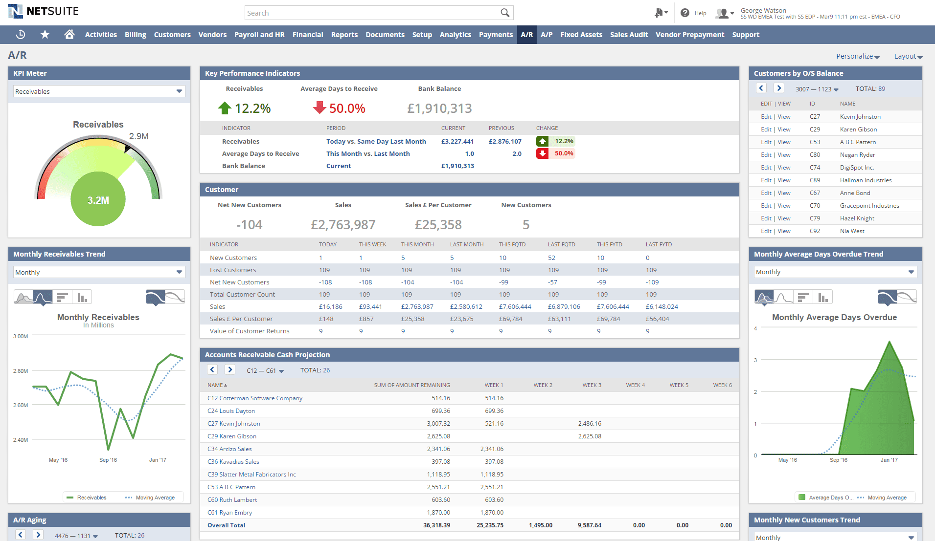935x541 pixels.
Task: Open Monthly dropdown in Receivables Trend
Action: point(99,272)
